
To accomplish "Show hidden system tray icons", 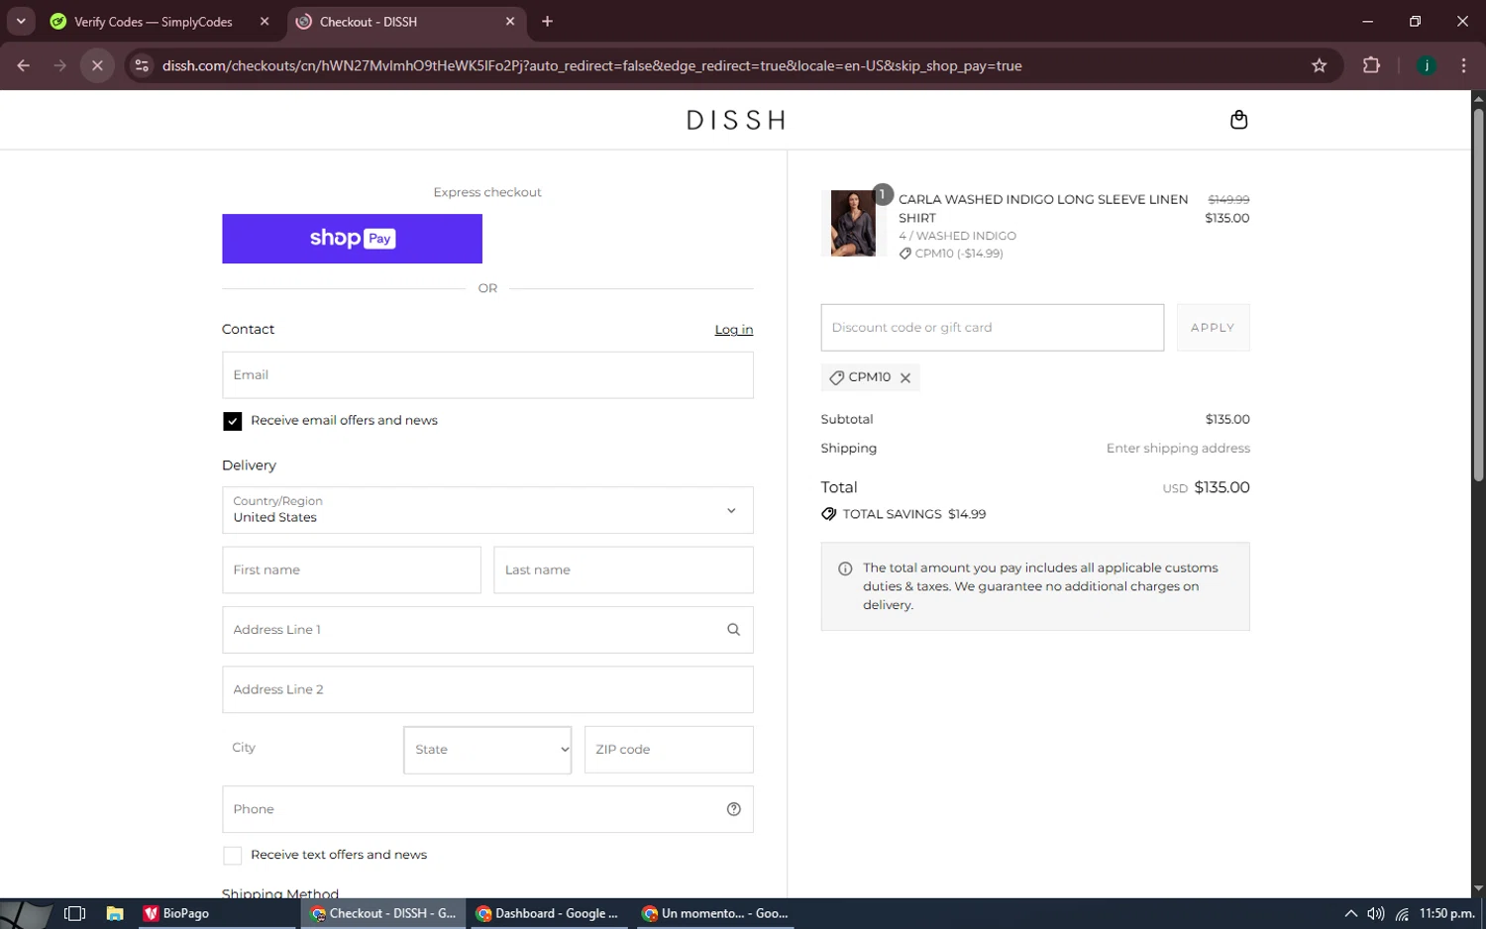I will (1350, 914).
